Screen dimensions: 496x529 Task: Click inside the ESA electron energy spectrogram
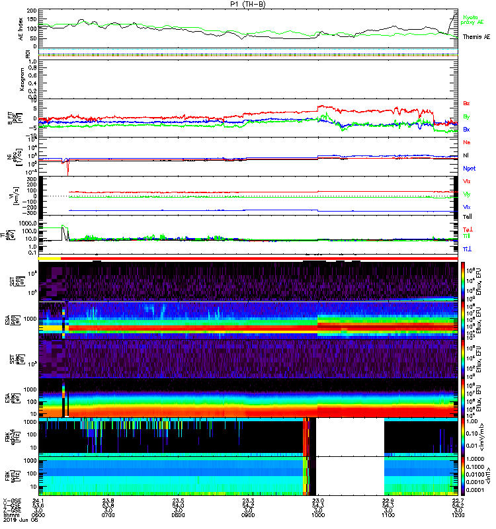click(x=248, y=398)
